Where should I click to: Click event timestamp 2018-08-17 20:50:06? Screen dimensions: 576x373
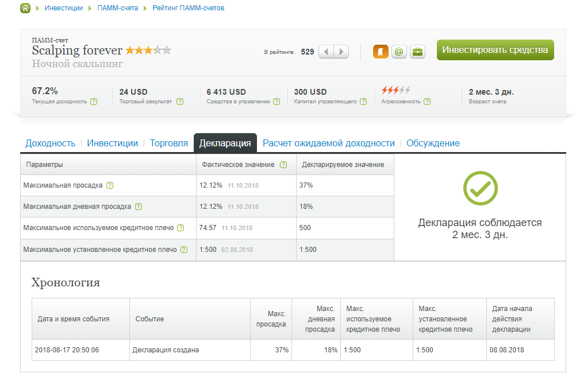(67, 350)
